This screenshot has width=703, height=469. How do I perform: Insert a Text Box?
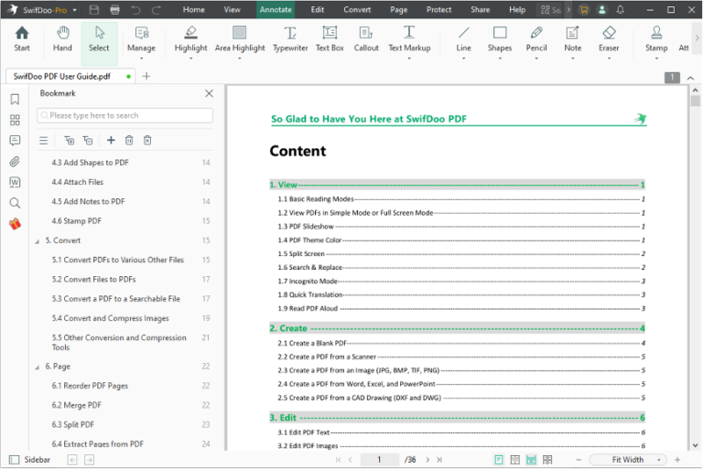[330, 39]
